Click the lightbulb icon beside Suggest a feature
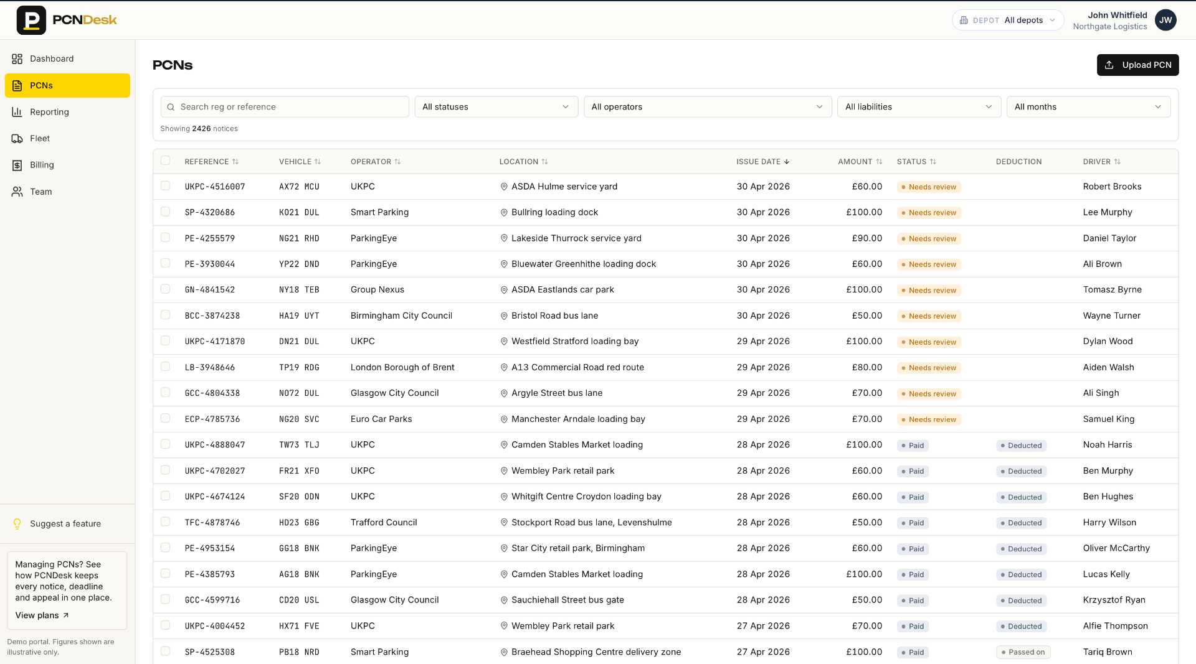The image size is (1196, 664). coord(17,524)
